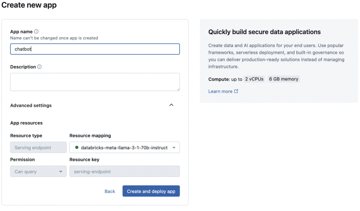The height and width of the screenshot is (211, 360).
Task: Open the Can query permission dropdown
Action: click(x=38, y=171)
